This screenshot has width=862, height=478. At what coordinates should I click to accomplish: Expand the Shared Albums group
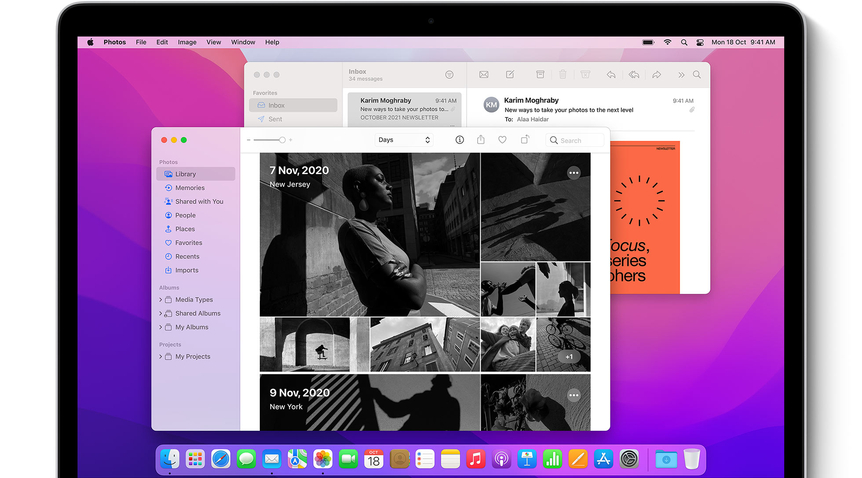click(161, 314)
